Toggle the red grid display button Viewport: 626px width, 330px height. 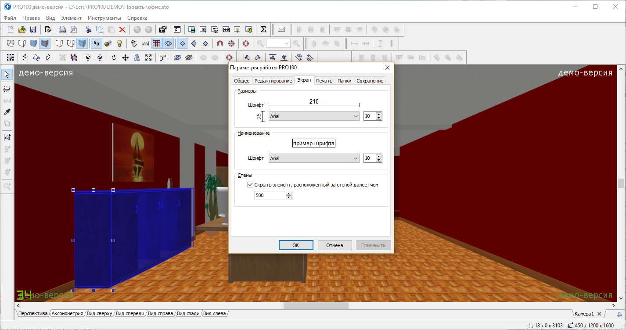[156, 43]
